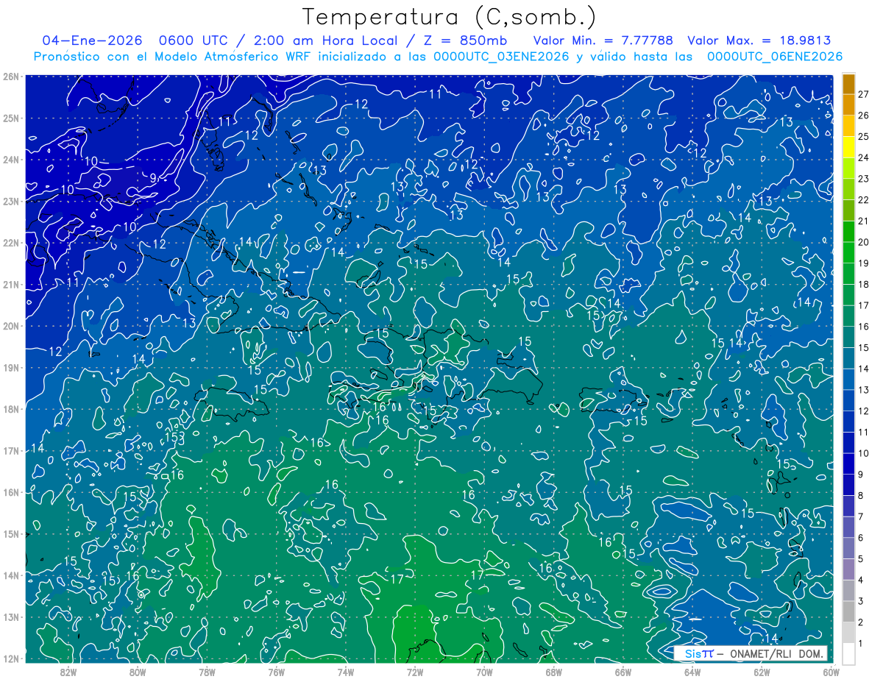Click the 23N latitude axis label

(x=10, y=201)
